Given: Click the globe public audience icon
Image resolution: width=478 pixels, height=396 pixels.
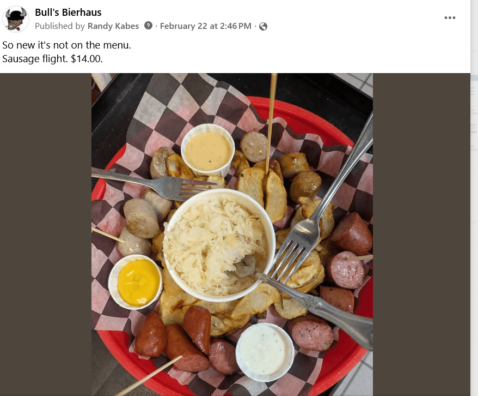Looking at the screenshot, I should coord(263,27).
